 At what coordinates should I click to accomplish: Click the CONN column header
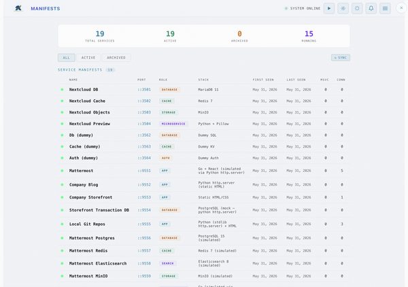[x=341, y=80]
